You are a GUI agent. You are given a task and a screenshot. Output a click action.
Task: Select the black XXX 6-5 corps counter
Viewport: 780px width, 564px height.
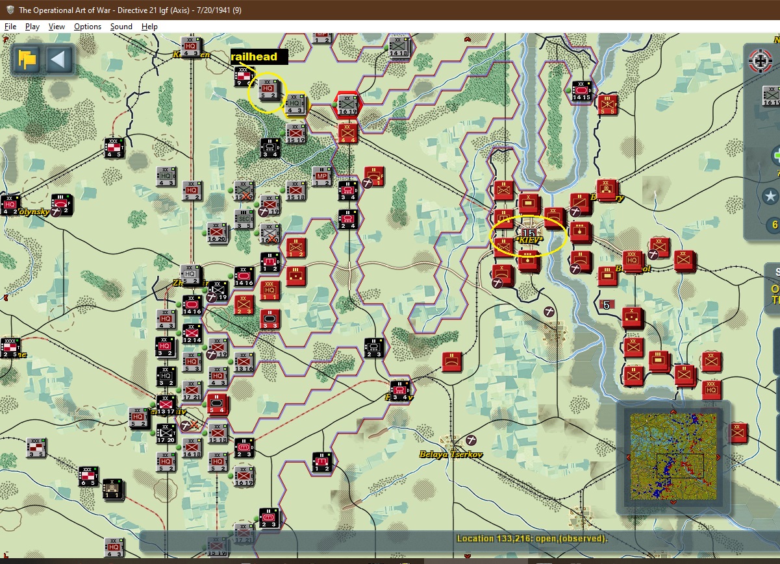coord(88,476)
